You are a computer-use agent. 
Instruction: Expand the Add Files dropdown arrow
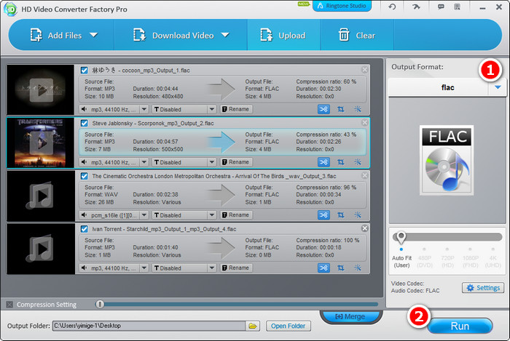(x=94, y=35)
